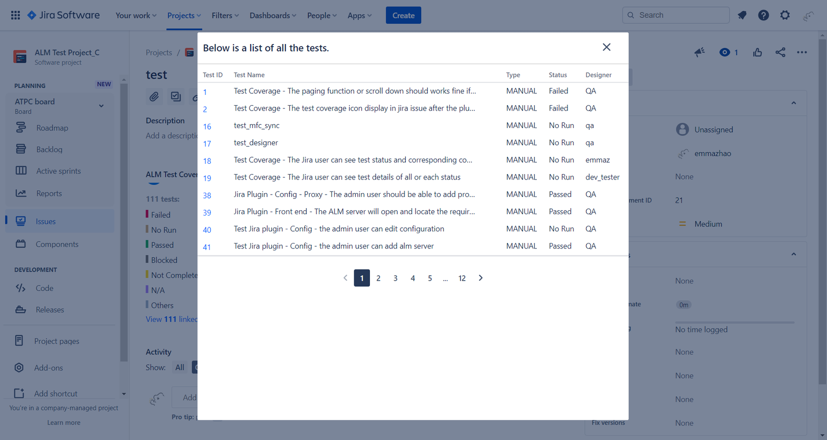Click the test_mfc_sync test name
Screen dimensions: 827x440
coord(256,125)
